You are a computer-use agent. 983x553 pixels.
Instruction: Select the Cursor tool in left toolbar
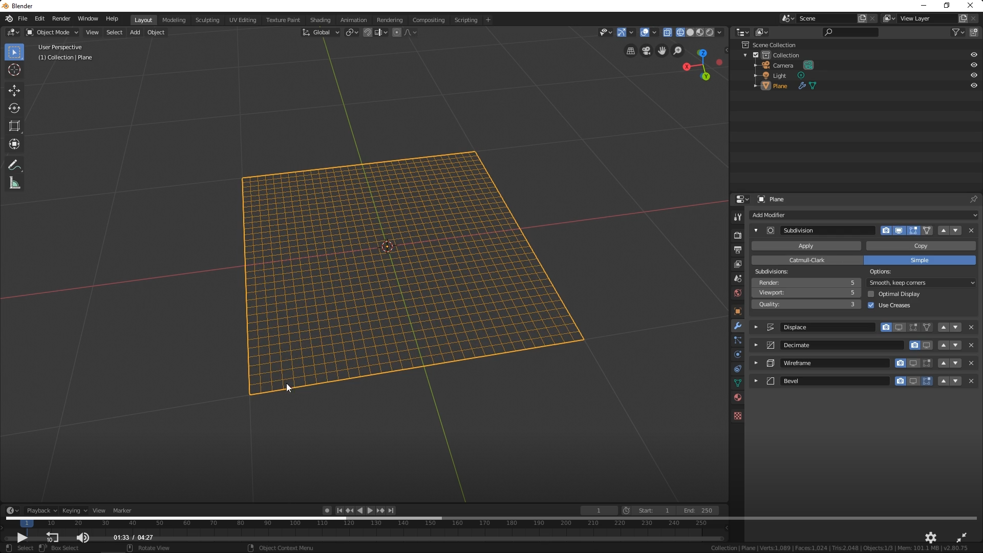pyautogui.click(x=14, y=70)
